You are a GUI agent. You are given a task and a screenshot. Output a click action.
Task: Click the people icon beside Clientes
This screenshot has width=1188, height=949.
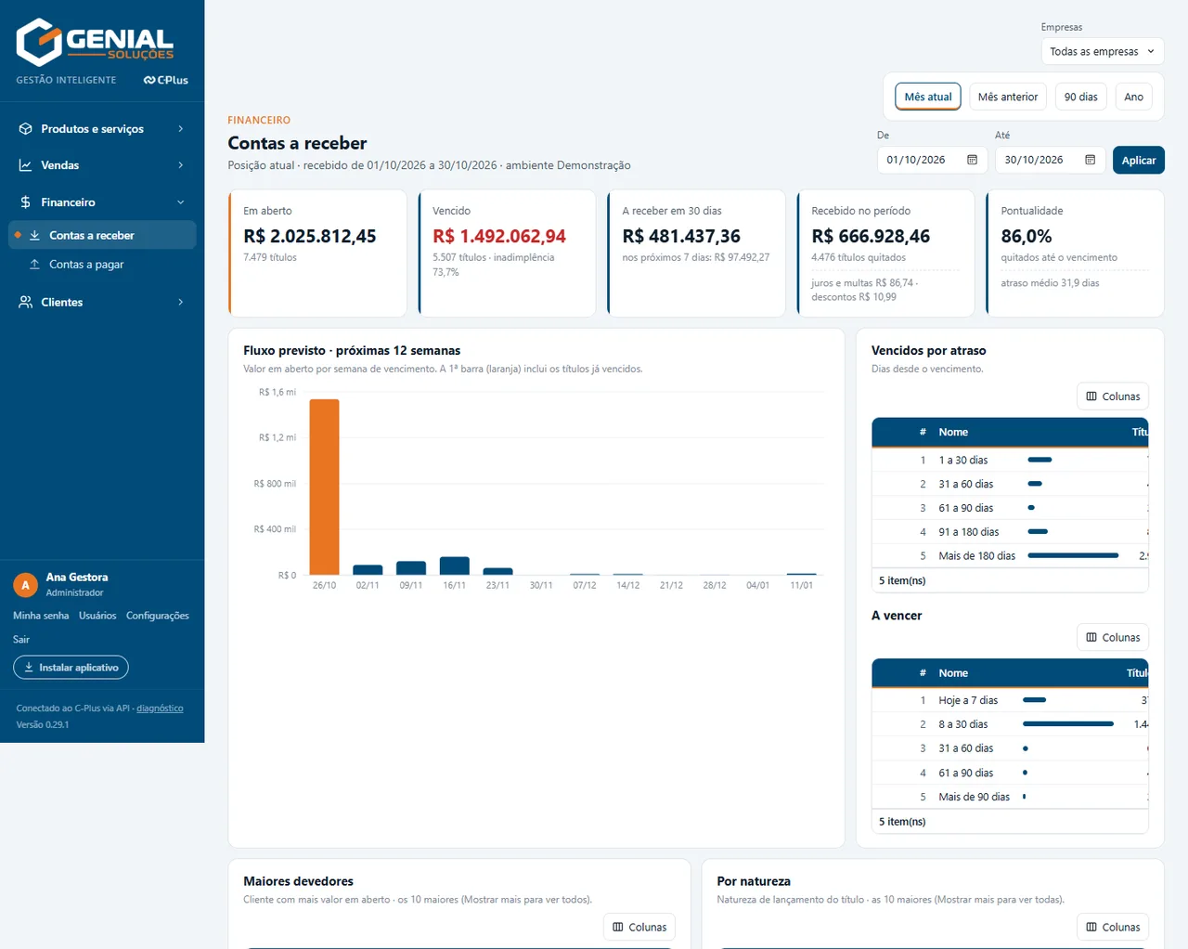tap(26, 302)
